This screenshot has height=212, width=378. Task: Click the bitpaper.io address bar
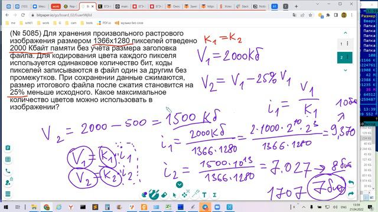coord(159,15)
